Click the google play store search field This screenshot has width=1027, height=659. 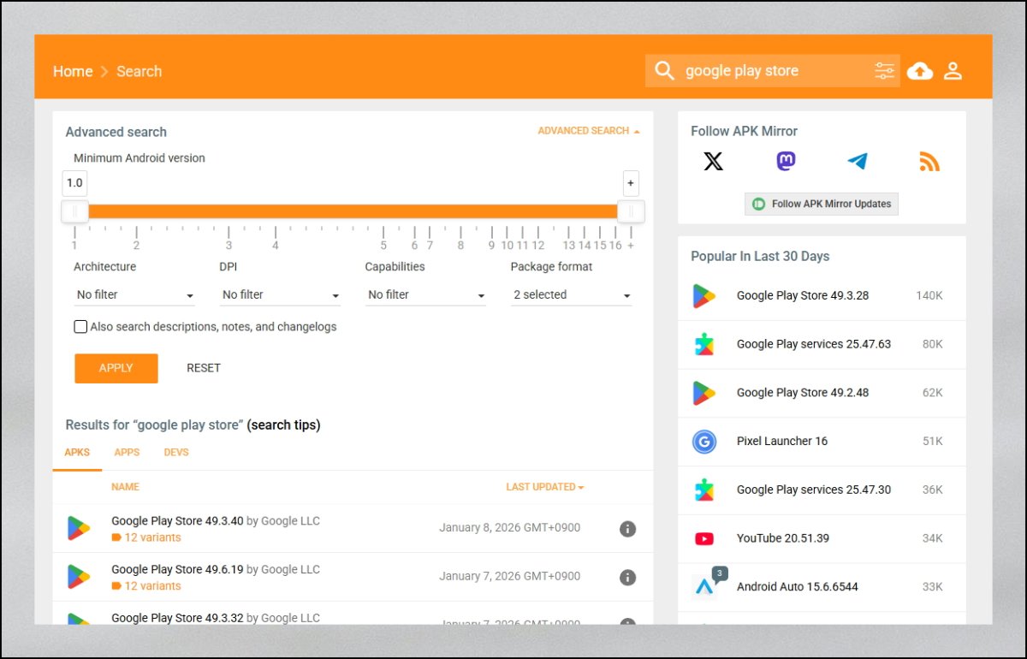[x=775, y=71]
